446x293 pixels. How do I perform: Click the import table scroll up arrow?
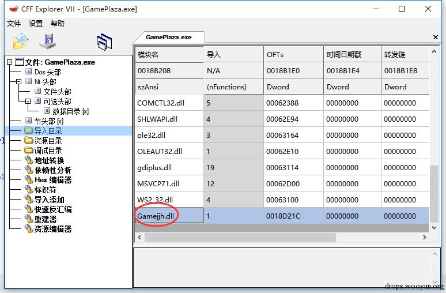[x=434, y=51]
